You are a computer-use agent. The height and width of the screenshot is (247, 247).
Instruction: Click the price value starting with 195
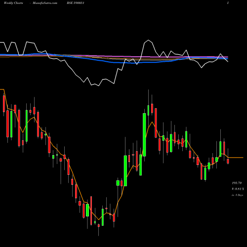(237, 183)
